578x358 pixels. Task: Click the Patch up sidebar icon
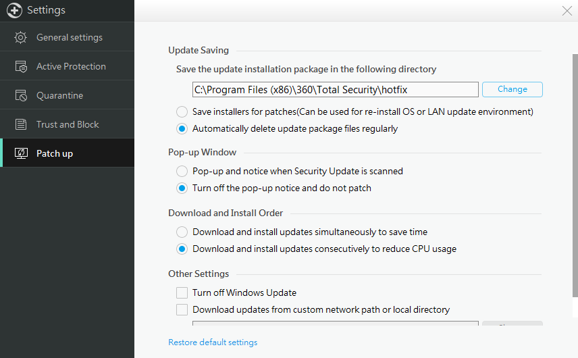coord(21,154)
